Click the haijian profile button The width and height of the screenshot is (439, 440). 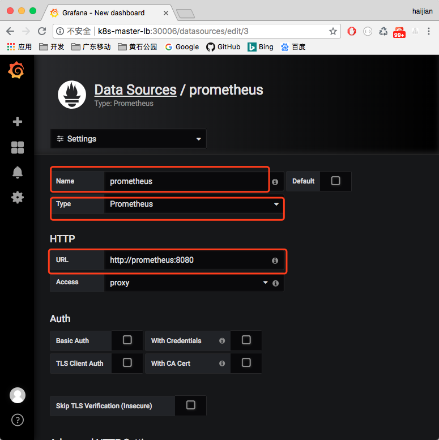[422, 11]
